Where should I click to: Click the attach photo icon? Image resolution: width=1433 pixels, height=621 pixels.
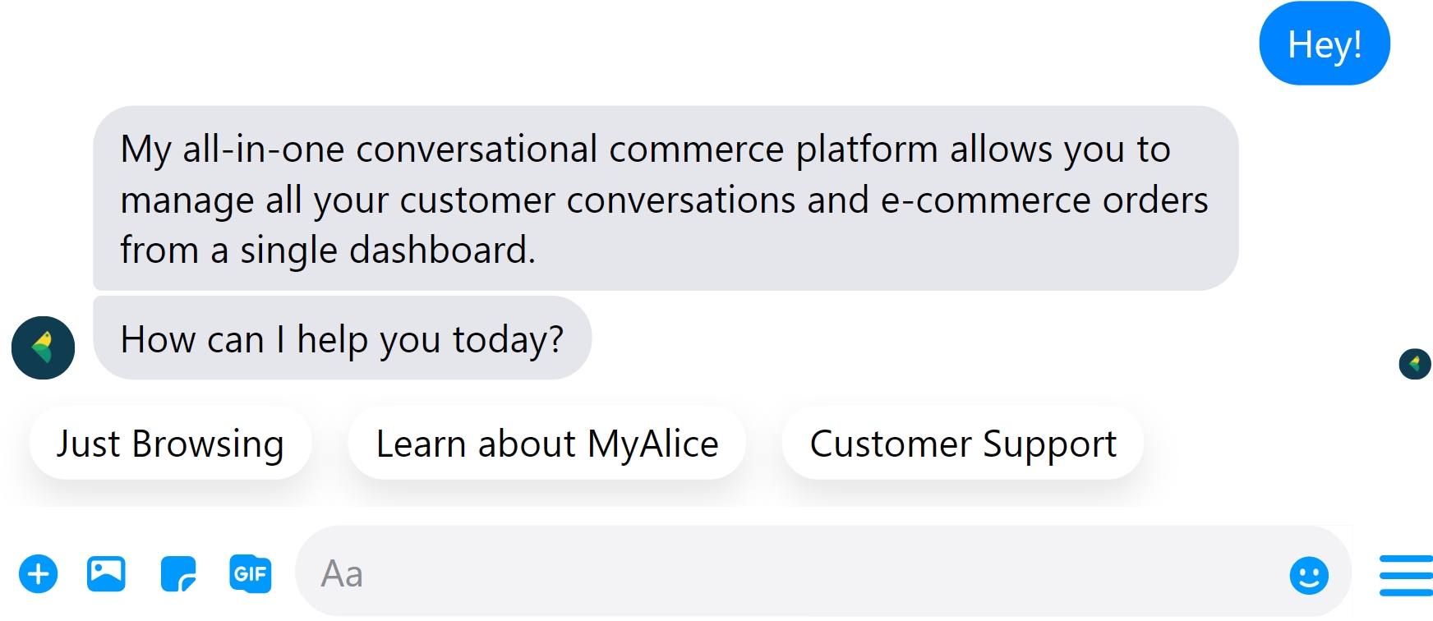(x=106, y=573)
